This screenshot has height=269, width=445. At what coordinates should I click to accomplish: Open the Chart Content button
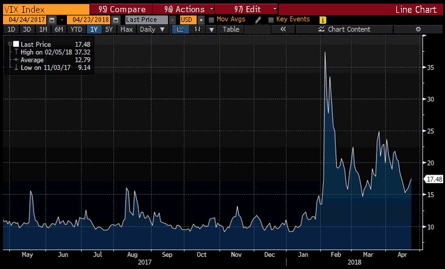point(344,29)
